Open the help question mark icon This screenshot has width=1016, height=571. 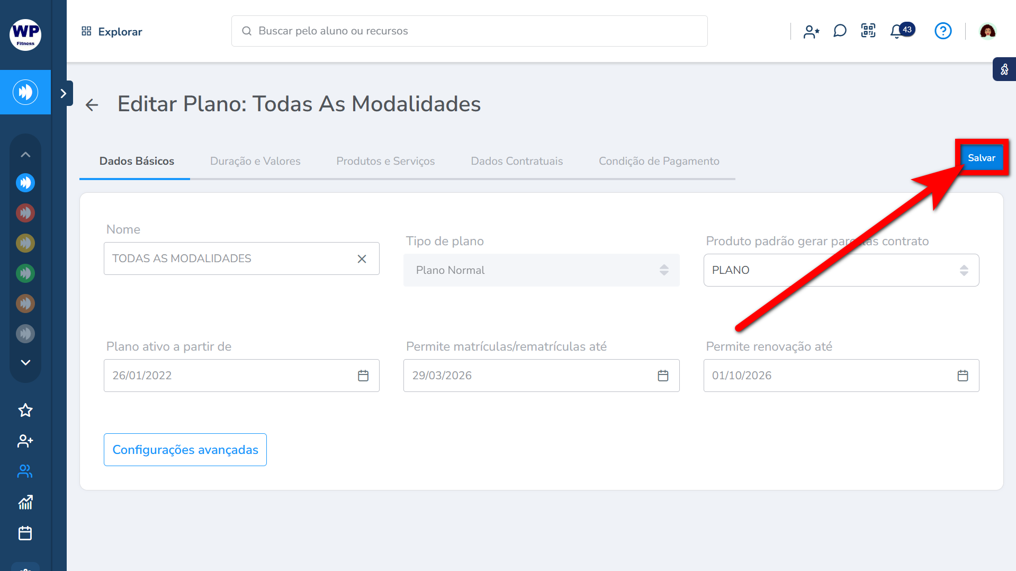943,31
